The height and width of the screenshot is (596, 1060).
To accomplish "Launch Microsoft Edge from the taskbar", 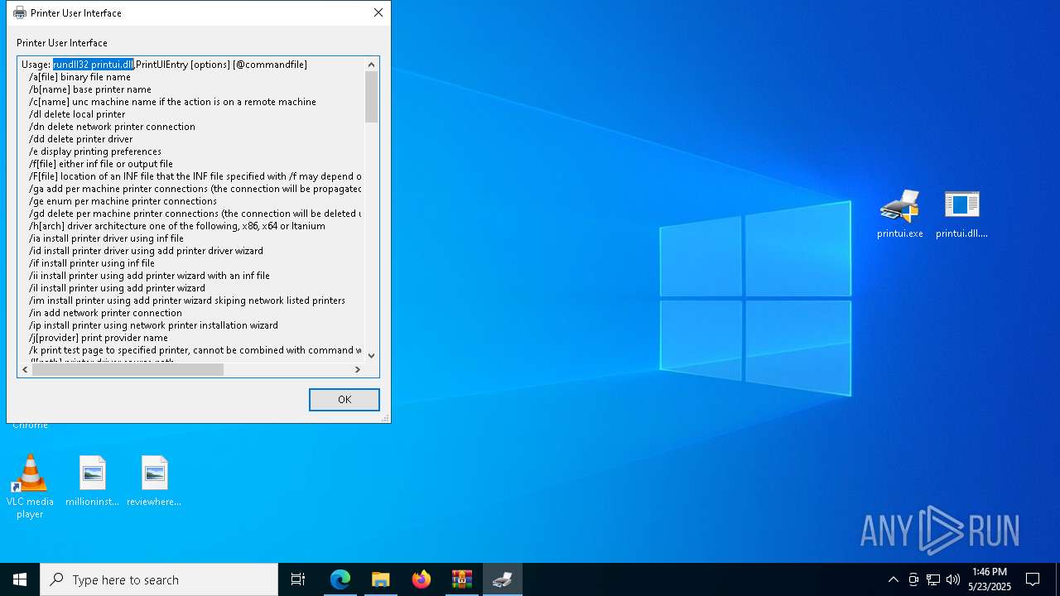I will pyautogui.click(x=340, y=579).
